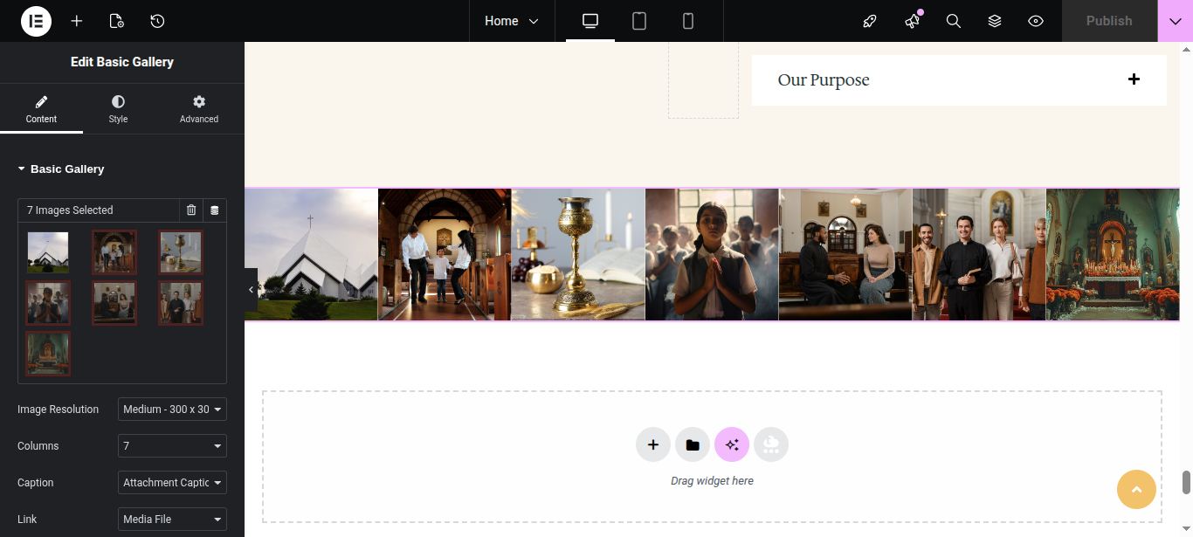The width and height of the screenshot is (1193, 537).
Task: Click the Add Element plus icon
Action: 77,21
